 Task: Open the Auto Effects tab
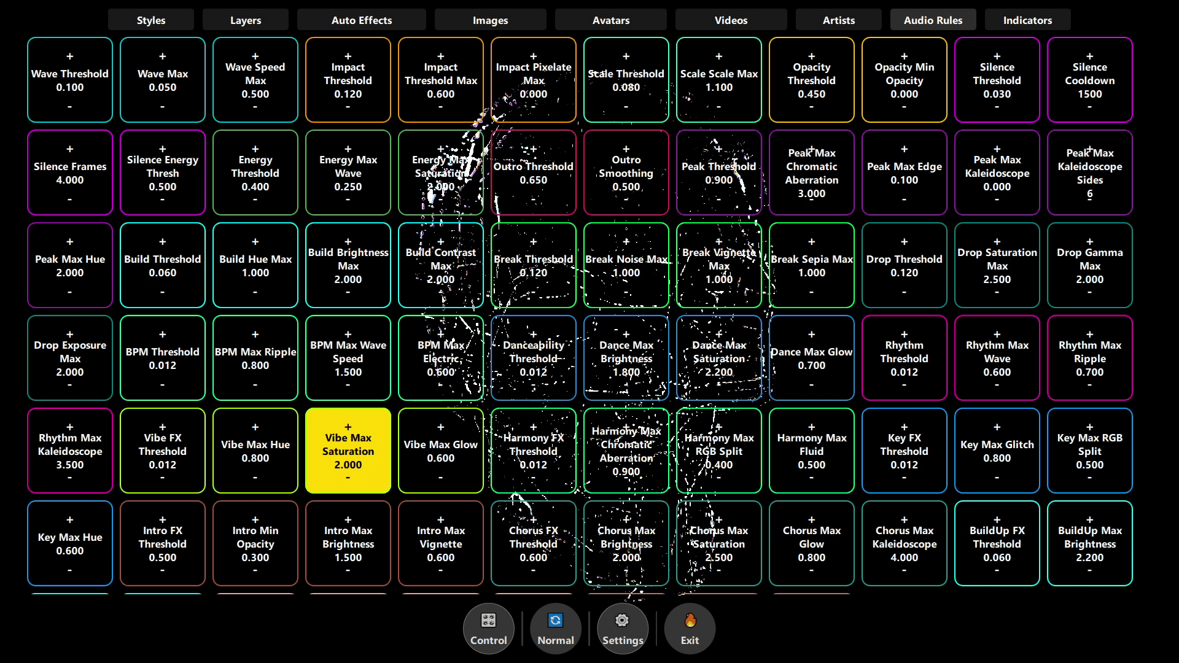[x=362, y=20]
